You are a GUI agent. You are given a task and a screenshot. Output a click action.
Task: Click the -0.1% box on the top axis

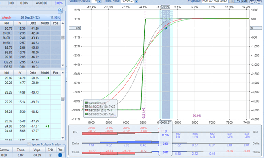pyautogui.click(x=165, y=7)
